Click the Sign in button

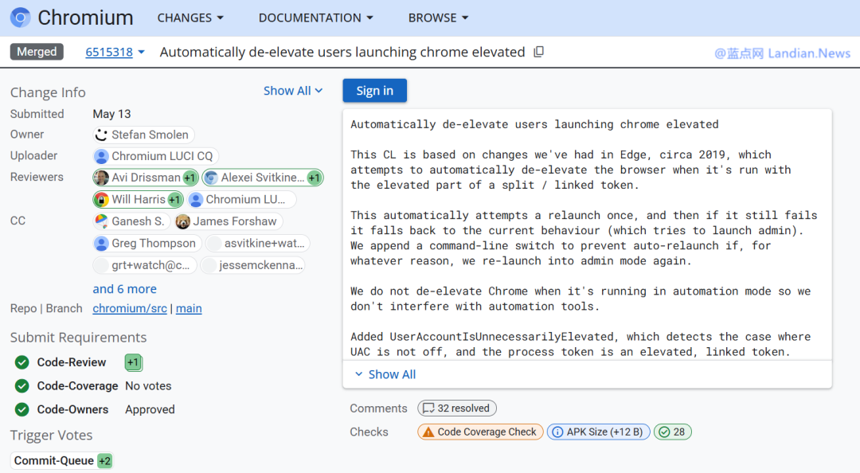point(374,91)
